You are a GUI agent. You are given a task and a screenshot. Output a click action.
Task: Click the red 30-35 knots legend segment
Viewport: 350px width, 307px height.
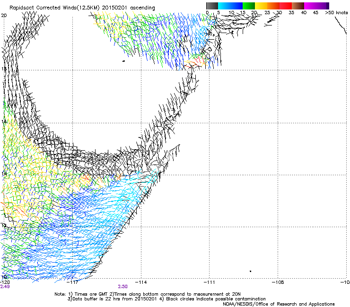286,6
